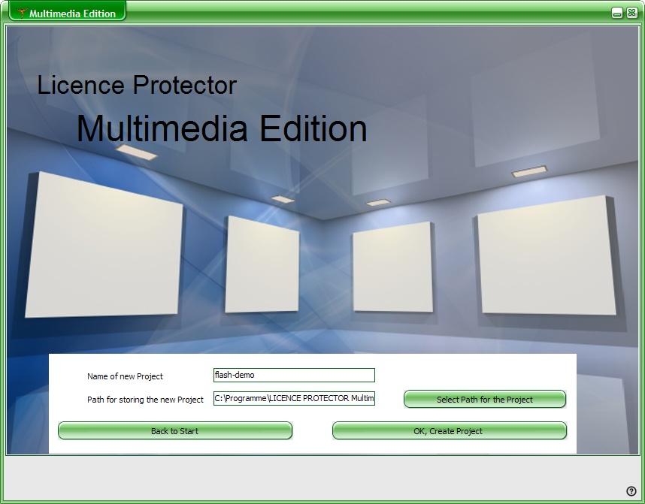Click the large 'Multimedia Edition' heading
The image size is (645, 504).
[x=222, y=128]
